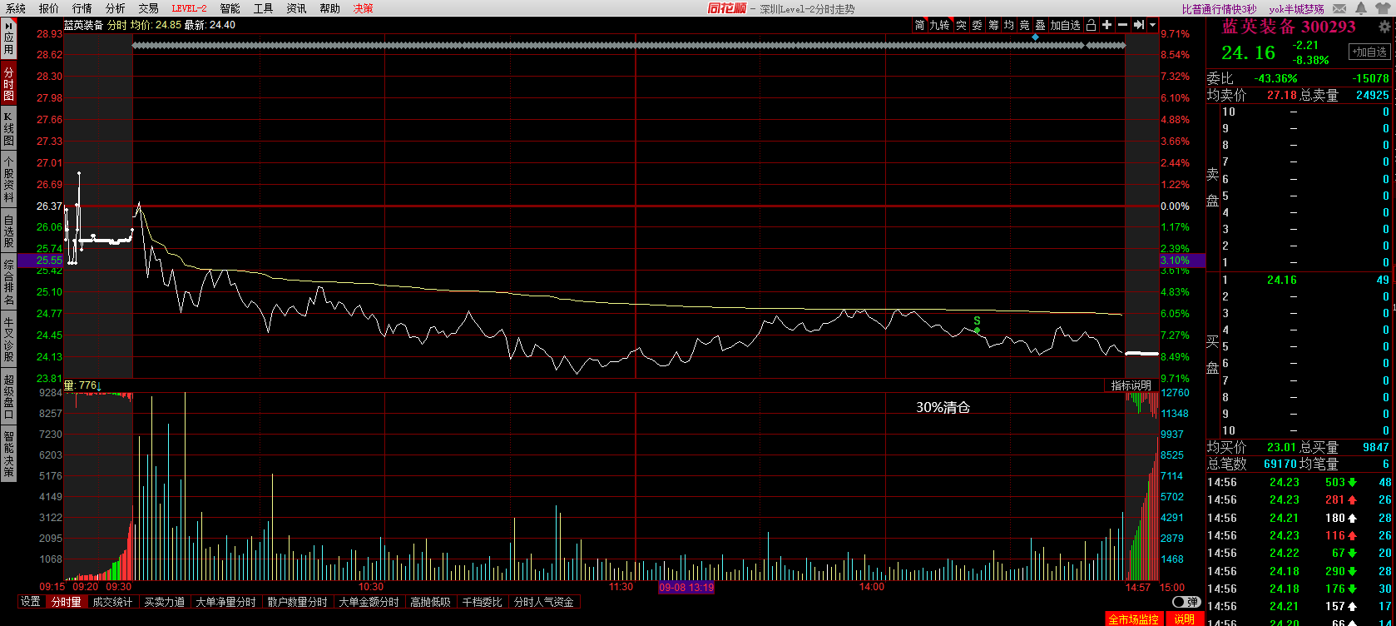Click the 30%清仓 annotation text
This screenshot has width=1396, height=626.
[x=943, y=407]
